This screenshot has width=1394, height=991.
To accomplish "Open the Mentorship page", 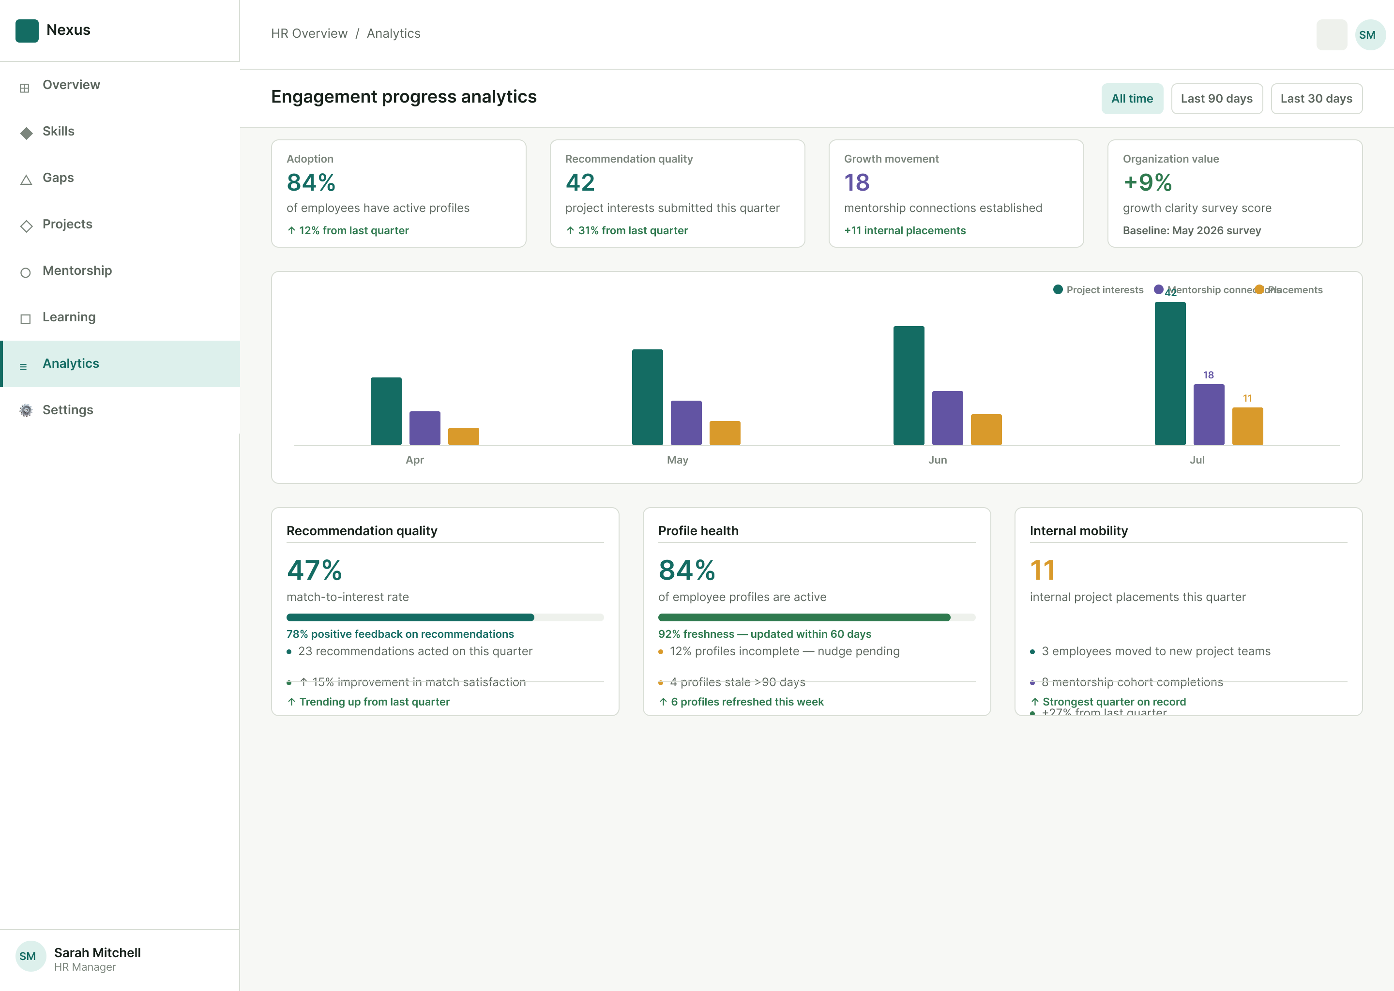I will (120, 271).
